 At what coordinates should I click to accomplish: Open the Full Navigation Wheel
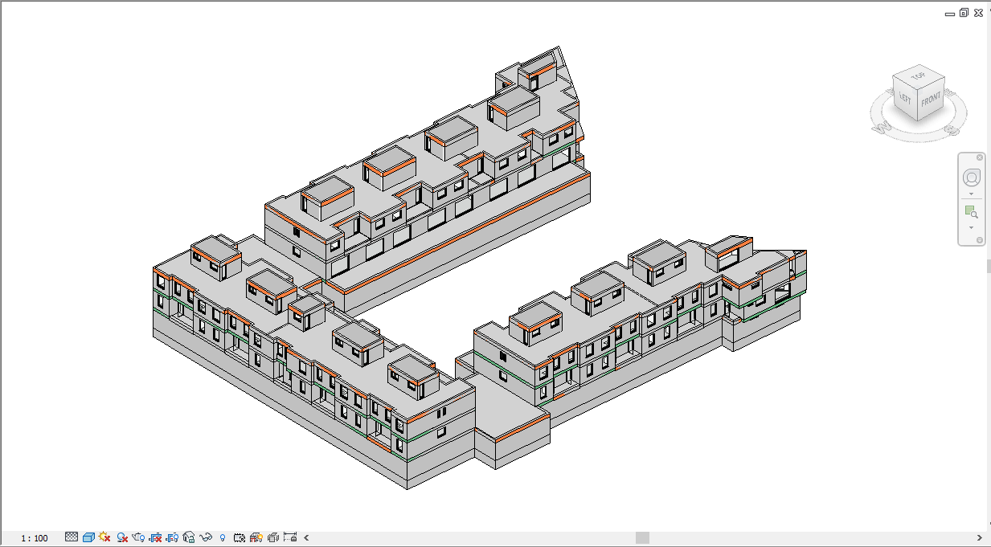972,178
